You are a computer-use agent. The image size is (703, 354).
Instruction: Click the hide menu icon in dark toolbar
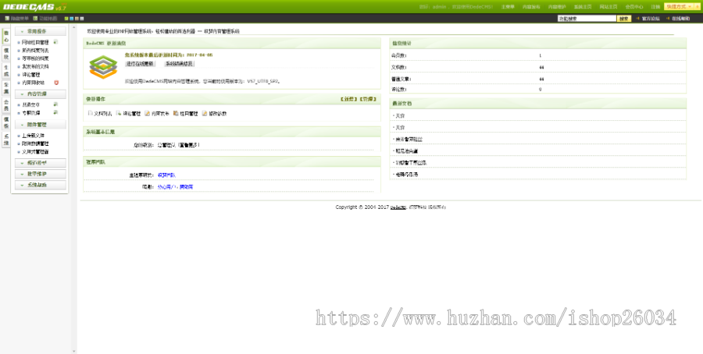[7, 19]
